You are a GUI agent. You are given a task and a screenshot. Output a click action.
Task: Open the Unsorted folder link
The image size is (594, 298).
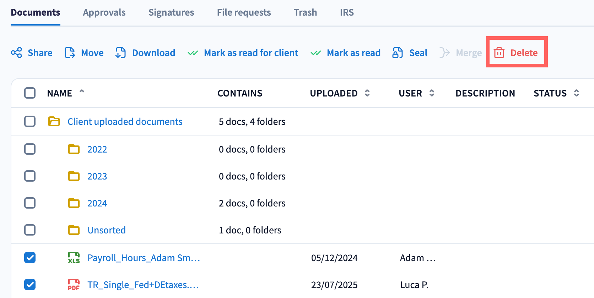tap(107, 230)
